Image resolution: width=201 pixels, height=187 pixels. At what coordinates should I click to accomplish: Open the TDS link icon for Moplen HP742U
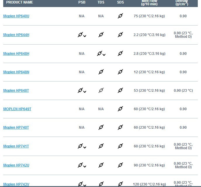[x=101, y=165]
